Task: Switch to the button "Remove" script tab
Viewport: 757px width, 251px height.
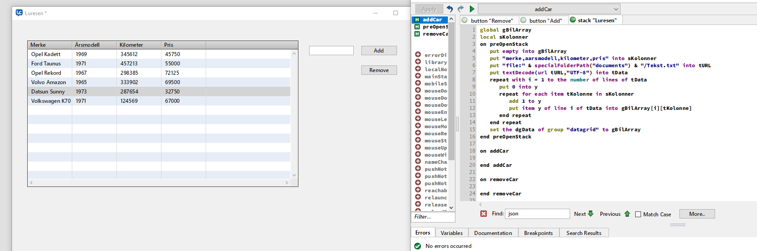Action: tap(489, 20)
